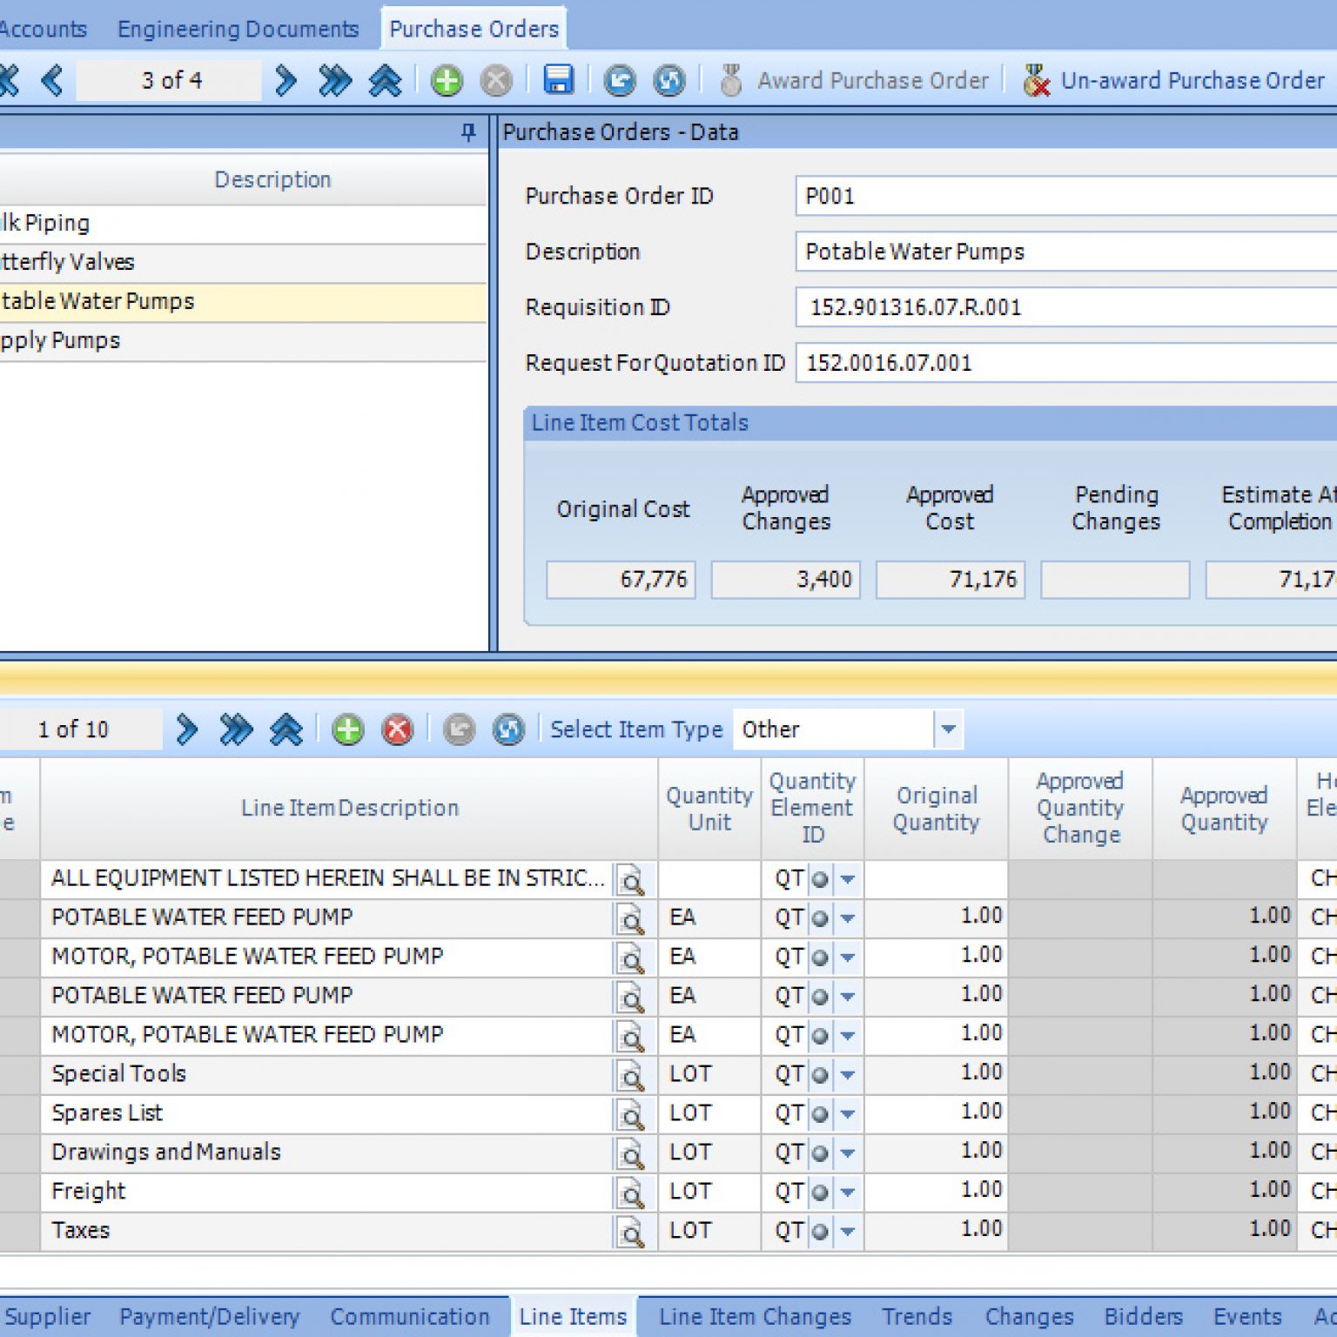1337x1337 pixels.
Task: Click the empty Pending Changes value box
Action: pos(1115,580)
